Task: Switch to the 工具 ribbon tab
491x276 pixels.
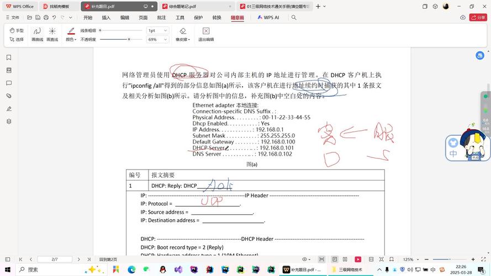Action: pyautogui.click(x=180, y=18)
